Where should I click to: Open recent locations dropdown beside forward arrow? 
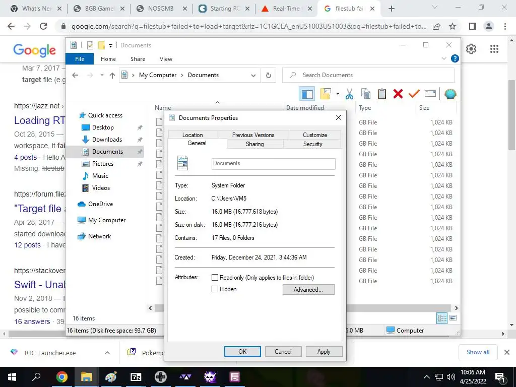pyautogui.click(x=102, y=76)
